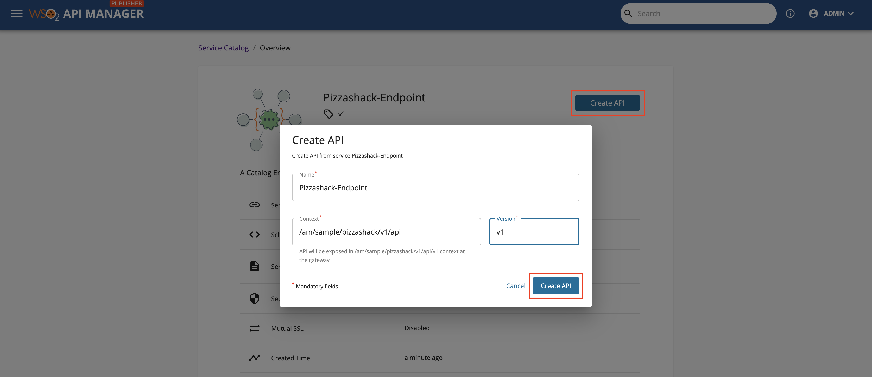Click the Service Definition document icon
Screen dimensions: 872x377
[x=254, y=266]
